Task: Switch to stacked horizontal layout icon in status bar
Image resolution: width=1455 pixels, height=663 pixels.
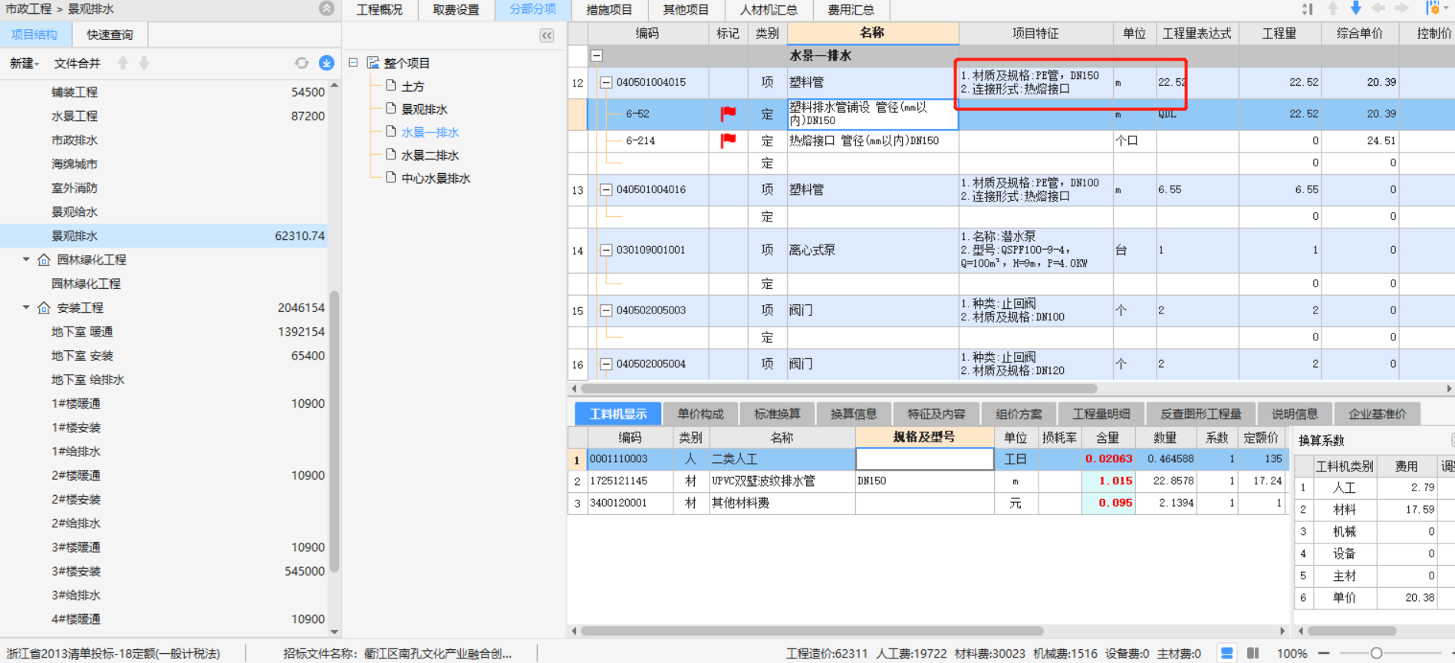Action: coord(1227,653)
